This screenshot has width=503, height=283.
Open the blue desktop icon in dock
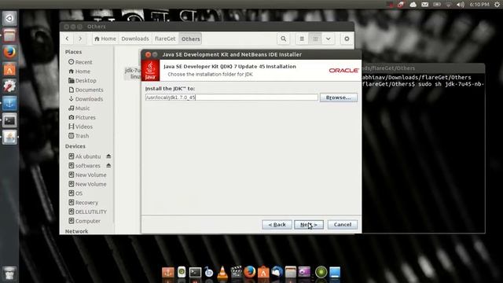335,272
